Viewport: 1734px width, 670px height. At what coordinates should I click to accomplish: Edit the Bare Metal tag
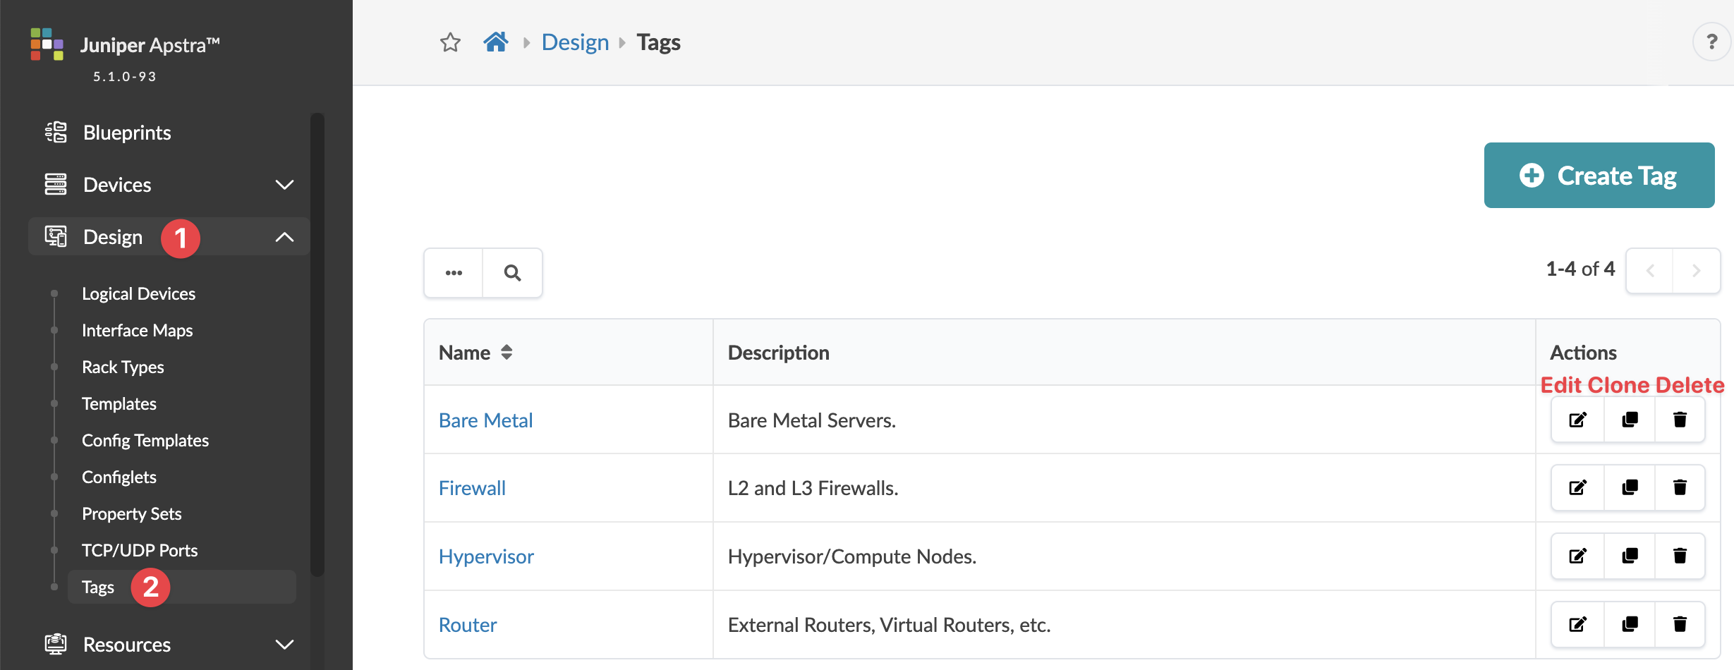(x=1578, y=420)
